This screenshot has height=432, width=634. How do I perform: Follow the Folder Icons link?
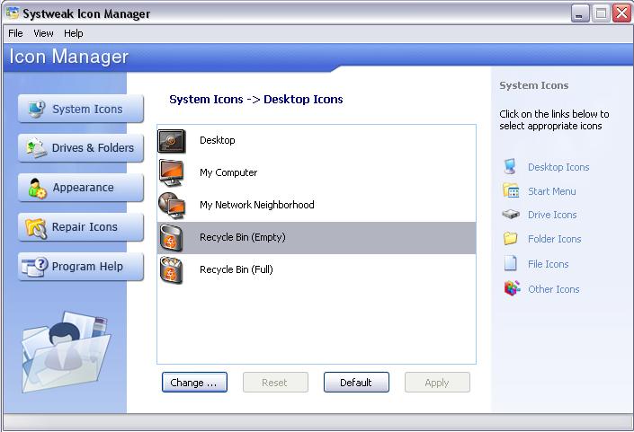[554, 239]
